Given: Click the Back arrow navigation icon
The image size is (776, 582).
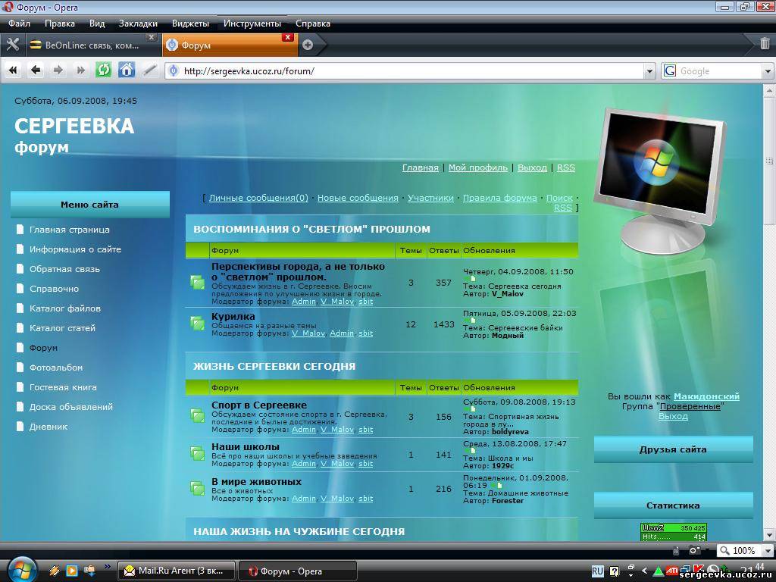Looking at the screenshot, I should (36, 70).
